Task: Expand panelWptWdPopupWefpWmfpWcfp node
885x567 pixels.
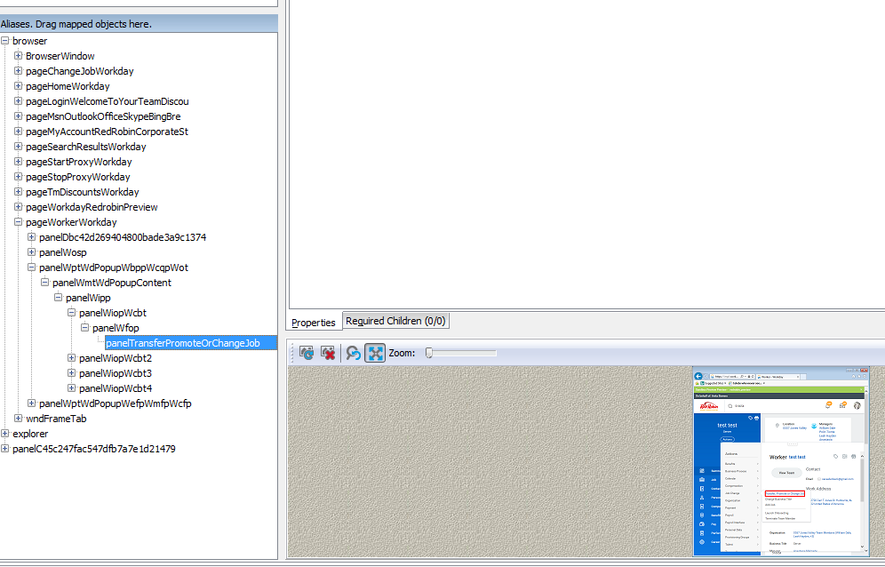Action: [x=32, y=403]
